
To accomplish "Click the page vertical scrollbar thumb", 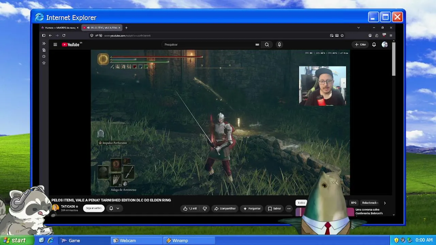I will [394, 59].
